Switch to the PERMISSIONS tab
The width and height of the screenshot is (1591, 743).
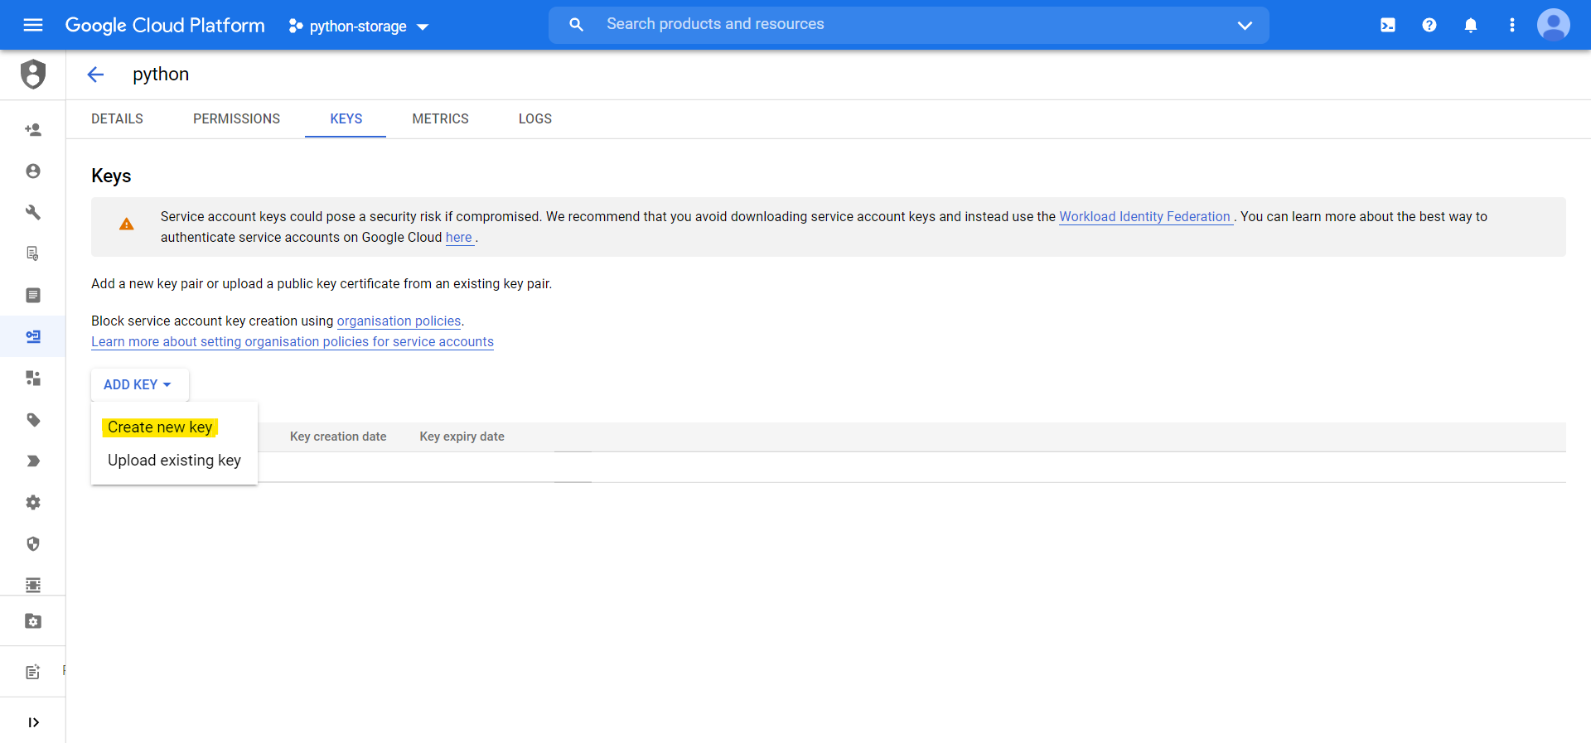236,118
